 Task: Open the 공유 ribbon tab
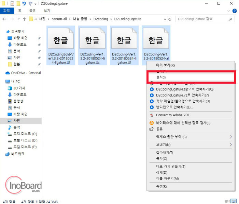coord(32,11)
